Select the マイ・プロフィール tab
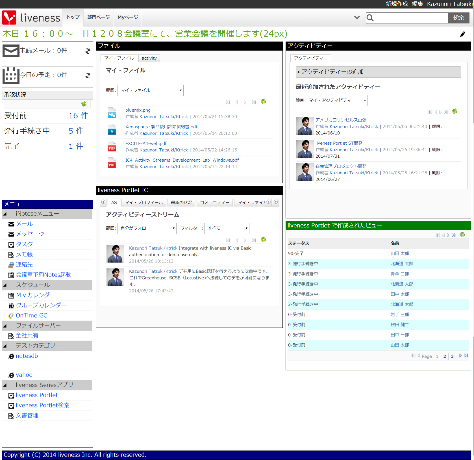Screen dimensions: 474x460 144,203
